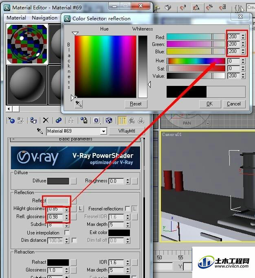Open the Material menu

[16, 18]
